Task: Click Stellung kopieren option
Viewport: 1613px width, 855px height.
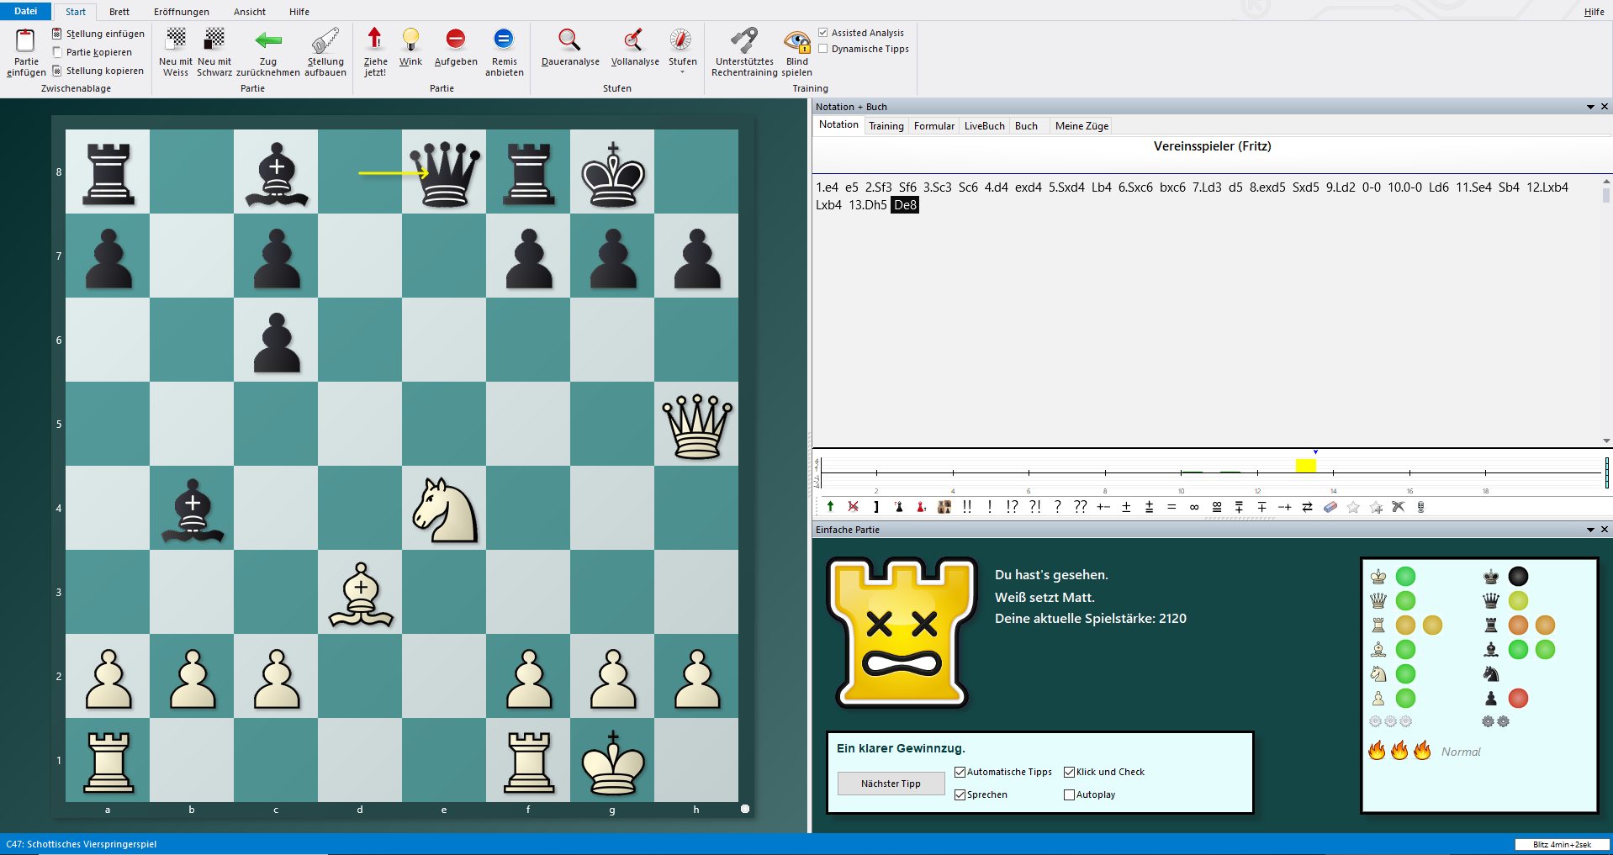Action: click(98, 71)
